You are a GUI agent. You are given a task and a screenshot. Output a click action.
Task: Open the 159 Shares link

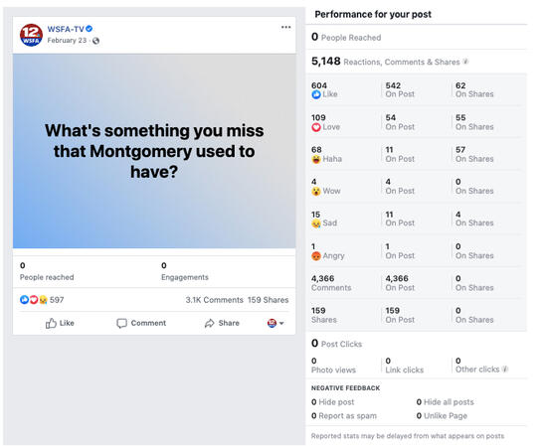coord(268,300)
